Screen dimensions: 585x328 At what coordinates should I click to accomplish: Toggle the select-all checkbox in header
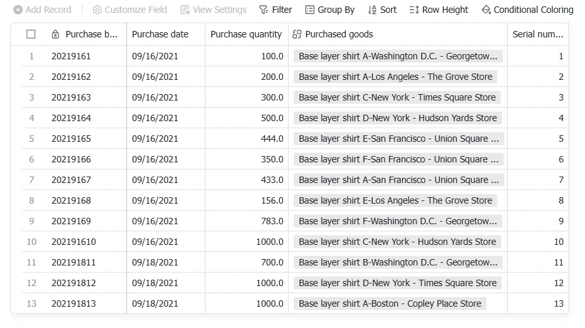[31, 34]
